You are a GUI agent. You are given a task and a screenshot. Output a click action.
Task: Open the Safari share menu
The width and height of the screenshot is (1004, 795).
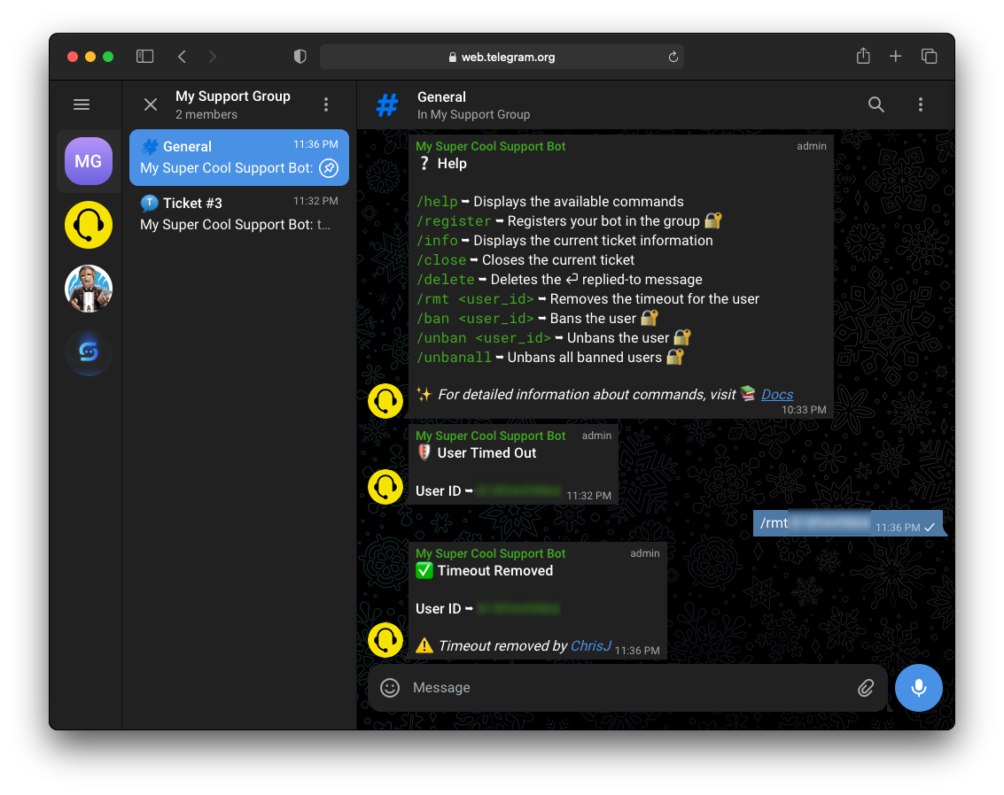863,56
